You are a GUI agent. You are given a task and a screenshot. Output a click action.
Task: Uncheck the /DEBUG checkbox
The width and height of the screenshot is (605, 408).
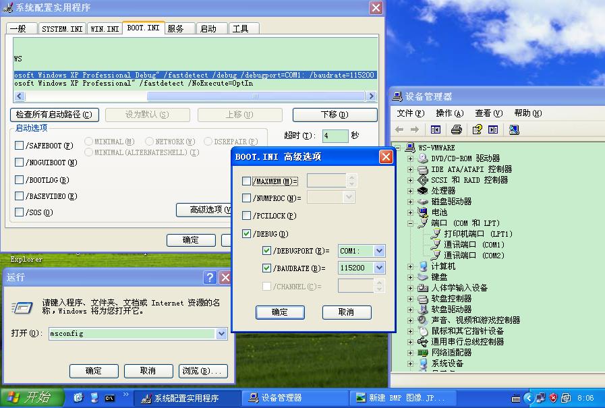pos(246,233)
